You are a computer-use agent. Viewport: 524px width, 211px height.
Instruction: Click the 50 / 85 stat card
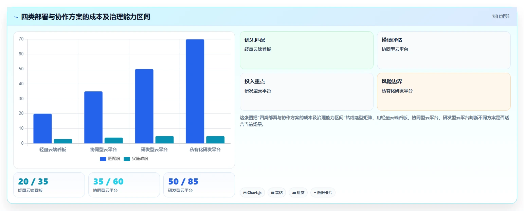[x=199, y=185]
